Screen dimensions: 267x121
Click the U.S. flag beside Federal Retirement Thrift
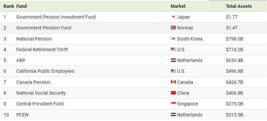pyautogui.click(x=173, y=49)
